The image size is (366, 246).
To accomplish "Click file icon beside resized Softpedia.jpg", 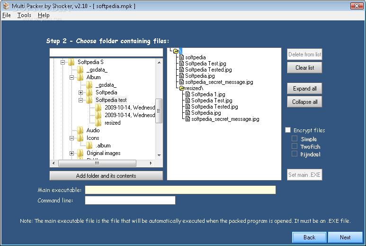I will [x=187, y=113].
